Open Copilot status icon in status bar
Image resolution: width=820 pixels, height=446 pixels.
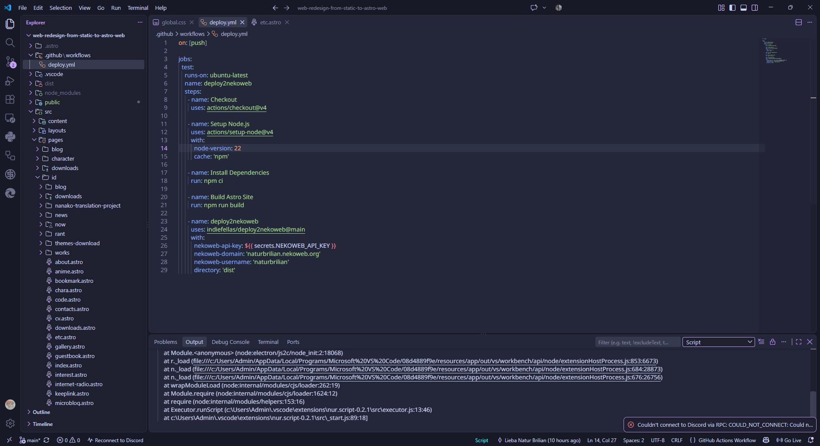766,440
